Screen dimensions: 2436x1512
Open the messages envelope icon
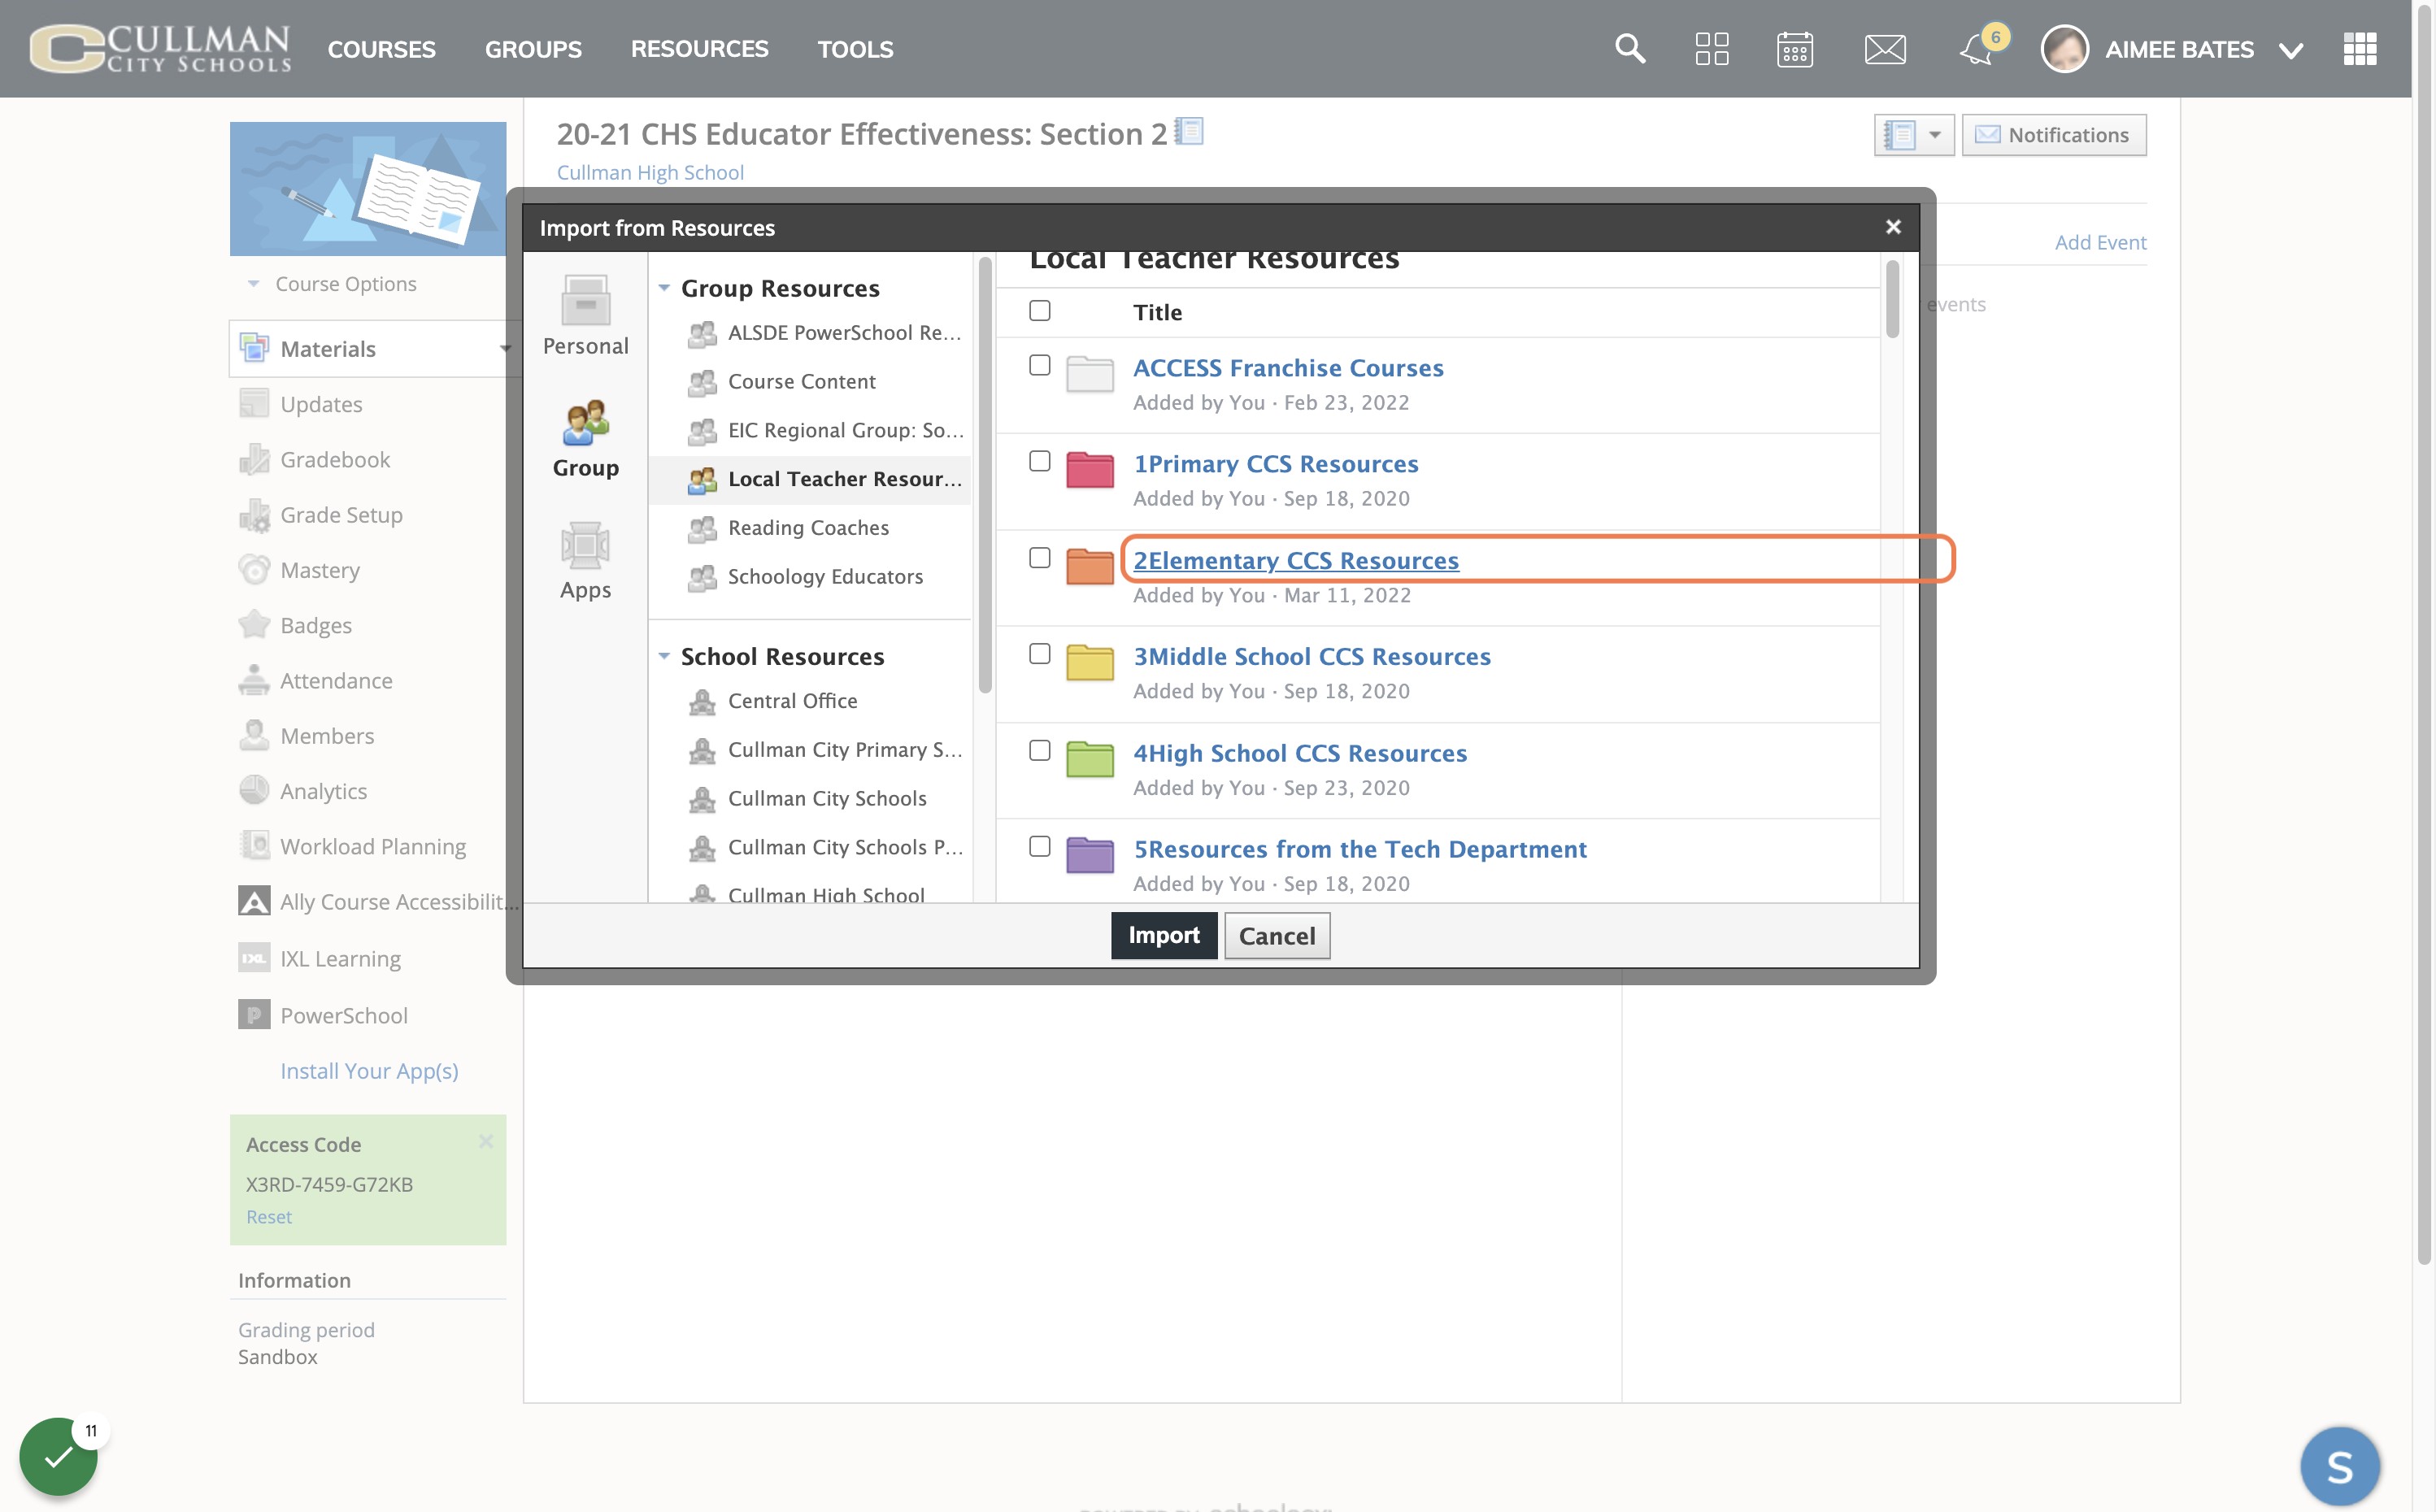pos(1885,48)
